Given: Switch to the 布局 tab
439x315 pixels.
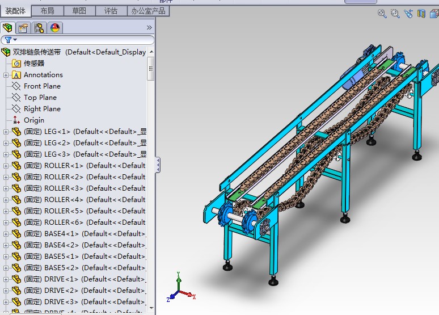Looking at the screenshot, I should point(48,11).
